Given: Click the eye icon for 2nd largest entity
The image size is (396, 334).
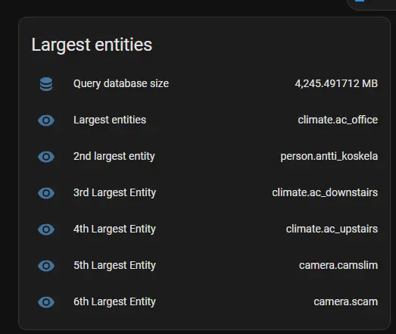Looking at the screenshot, I should pos(46,157).
